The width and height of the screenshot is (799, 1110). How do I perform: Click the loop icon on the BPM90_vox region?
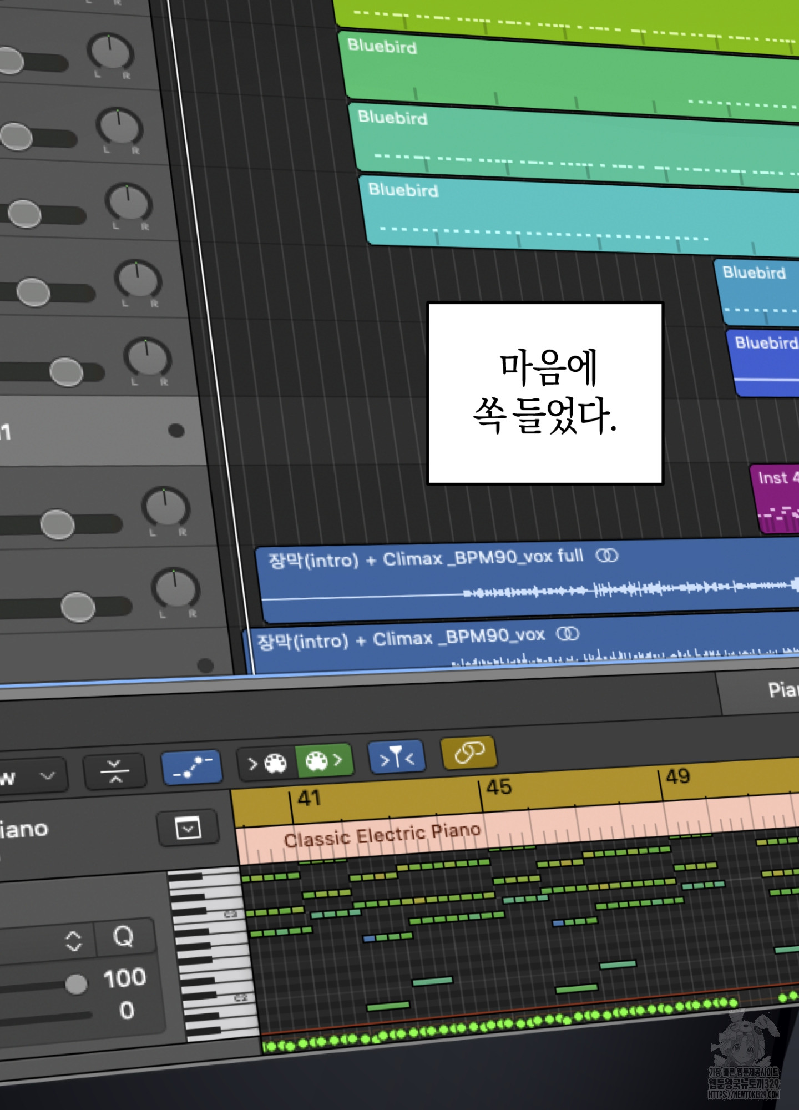pos(567,634)
